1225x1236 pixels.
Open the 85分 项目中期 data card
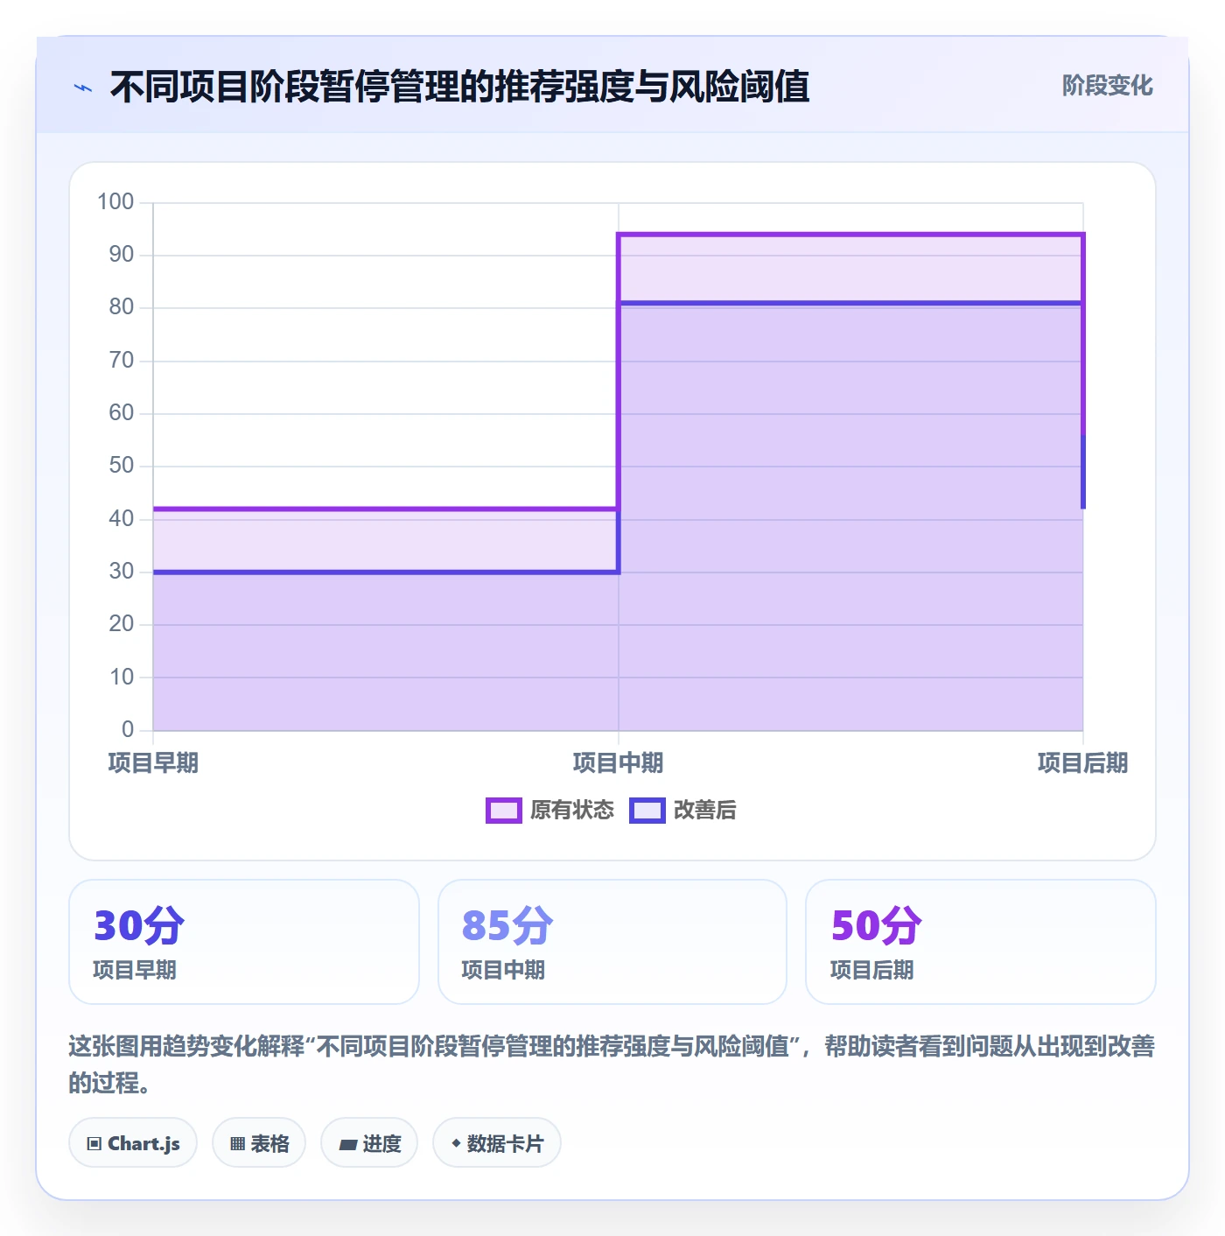(x=612, y=942)
